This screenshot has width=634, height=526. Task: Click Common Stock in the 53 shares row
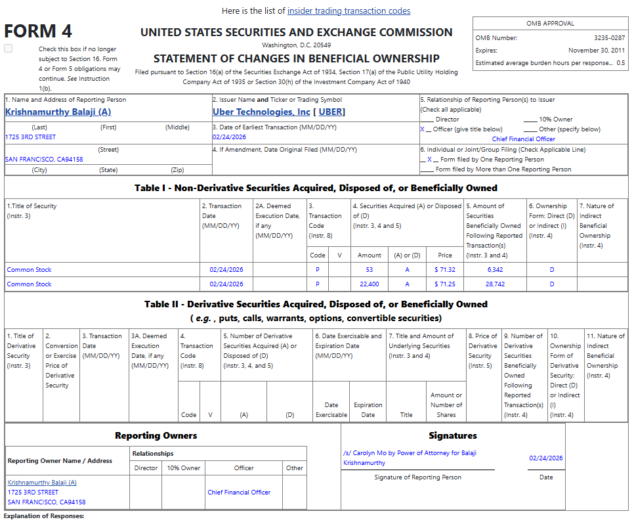(29, 269)
